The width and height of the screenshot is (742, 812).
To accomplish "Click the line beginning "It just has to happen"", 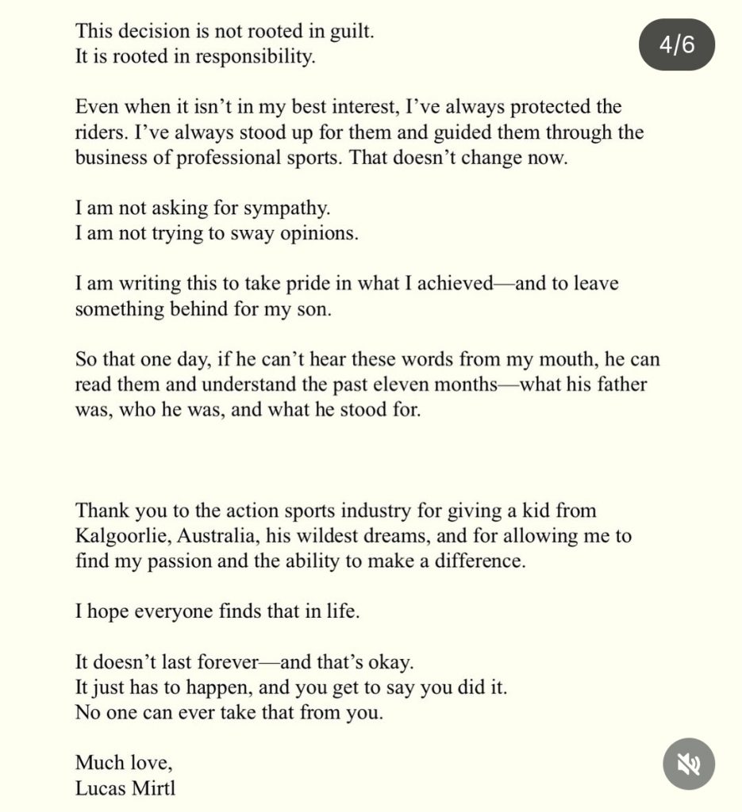I will [x=291, y=687].
